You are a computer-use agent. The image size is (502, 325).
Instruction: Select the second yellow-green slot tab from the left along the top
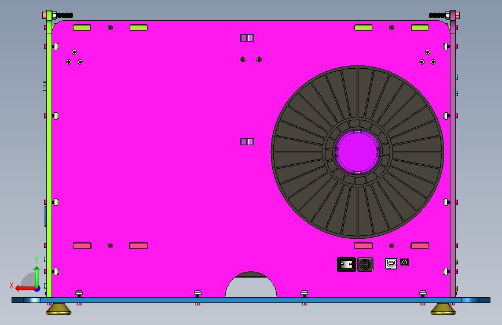point(138,28)
